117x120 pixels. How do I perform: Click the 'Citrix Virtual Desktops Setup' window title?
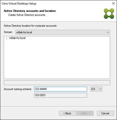click(x=19, y=3)
